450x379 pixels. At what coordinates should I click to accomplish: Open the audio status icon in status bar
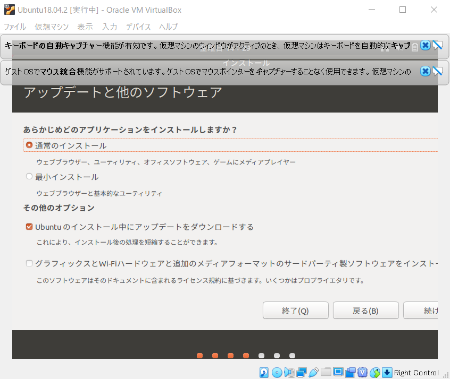point(289,372)
